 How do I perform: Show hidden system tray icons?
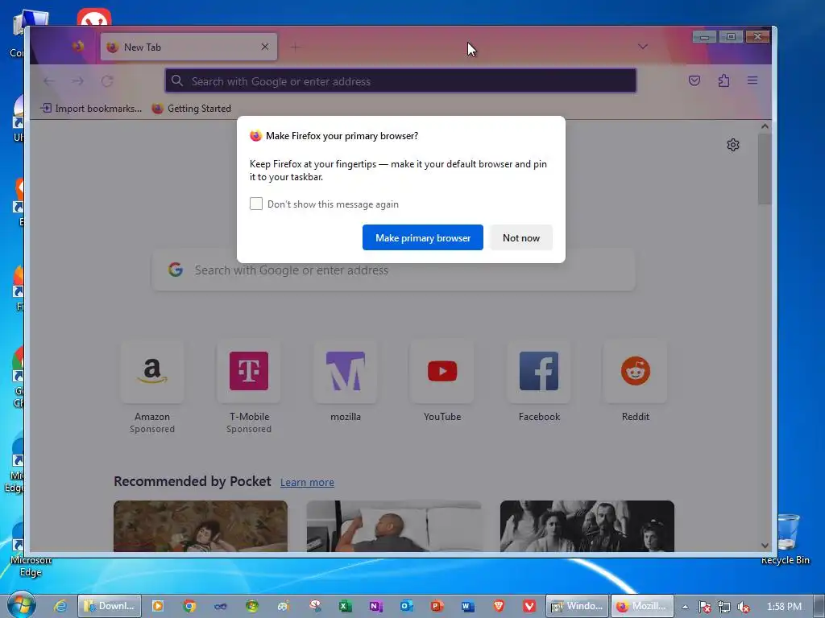[685, 607]
